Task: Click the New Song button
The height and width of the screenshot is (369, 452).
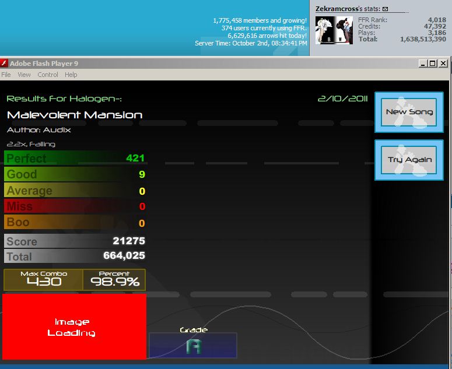Action: 409,112
